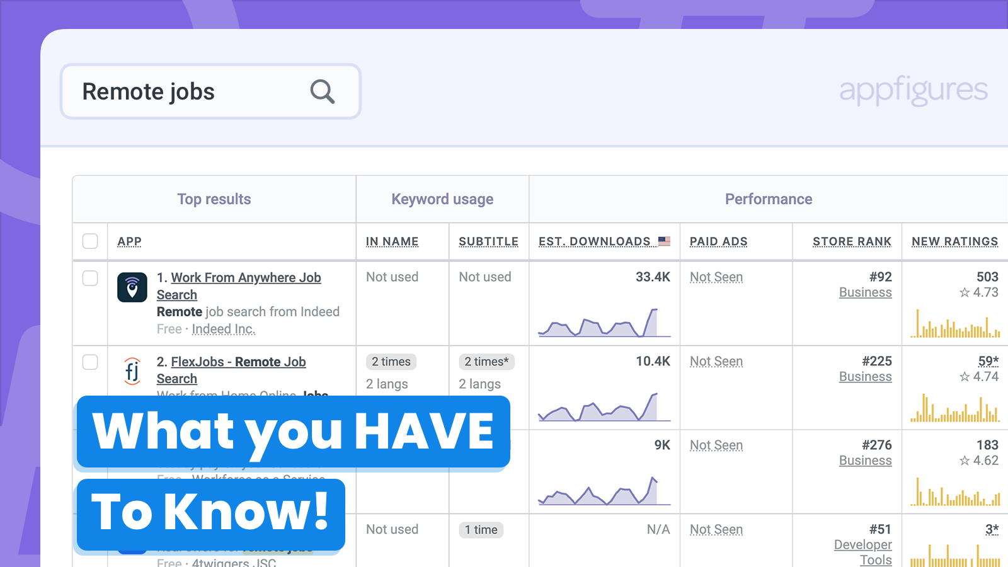Open Business category link for rank #276
This screenshot has height=567, width=1008.
(865, 461)
